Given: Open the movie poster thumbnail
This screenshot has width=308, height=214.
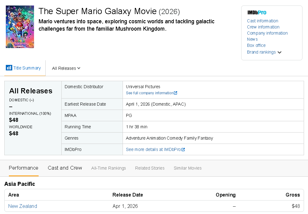Looking at the screenshot, I should click(20, 27).
